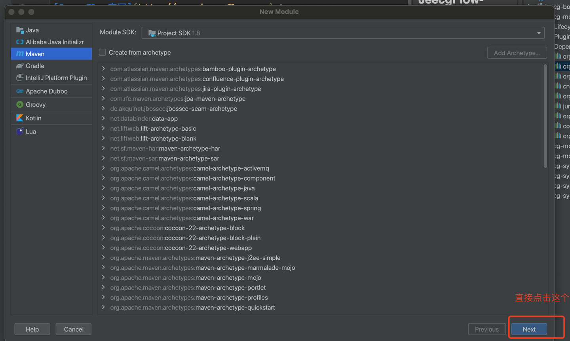The height and width of the screenshot is (341, 570).
Task: Select maven-archetype-marmalade-mojo row
Action: [x=321, y=268]
